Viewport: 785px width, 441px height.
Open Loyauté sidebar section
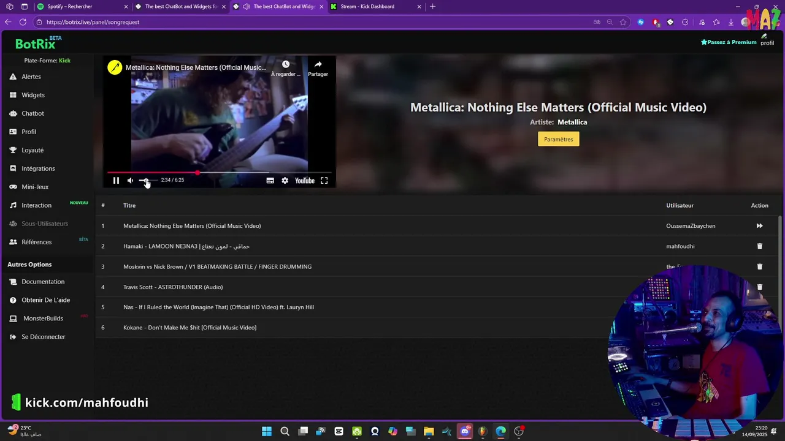[32, 150]
